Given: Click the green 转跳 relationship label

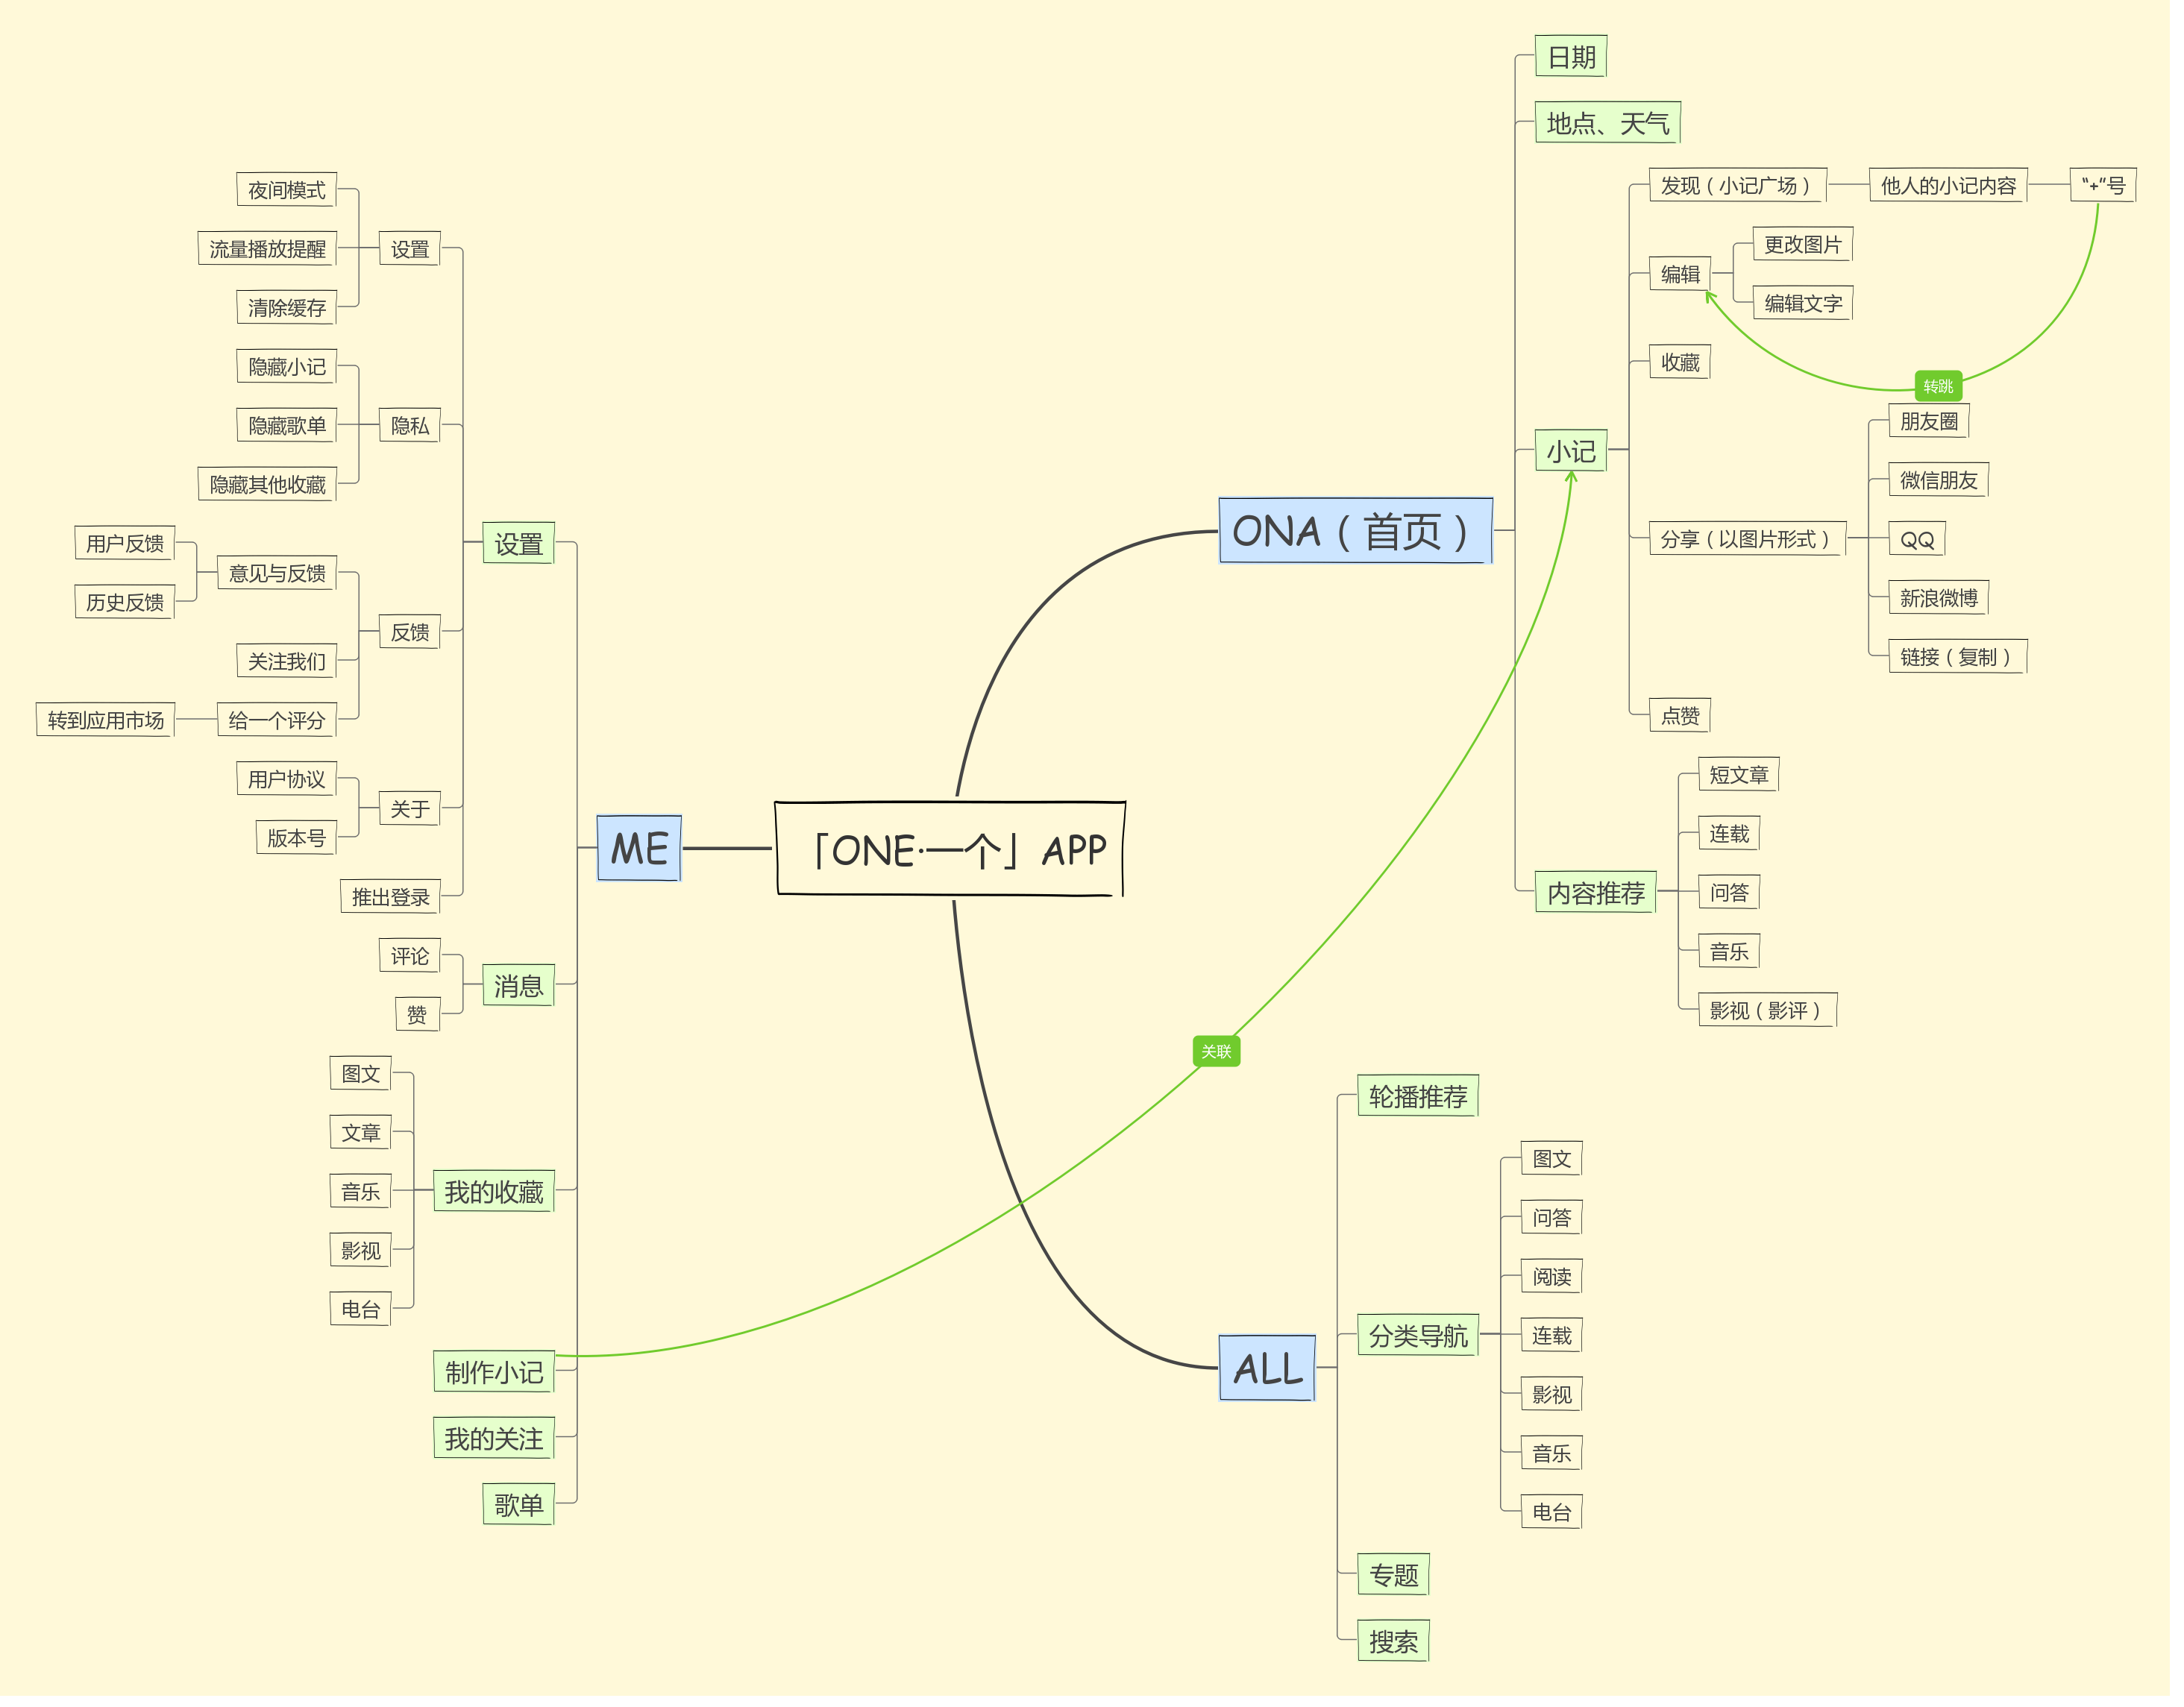Looking at the screenshot, I should (1950, 388).
